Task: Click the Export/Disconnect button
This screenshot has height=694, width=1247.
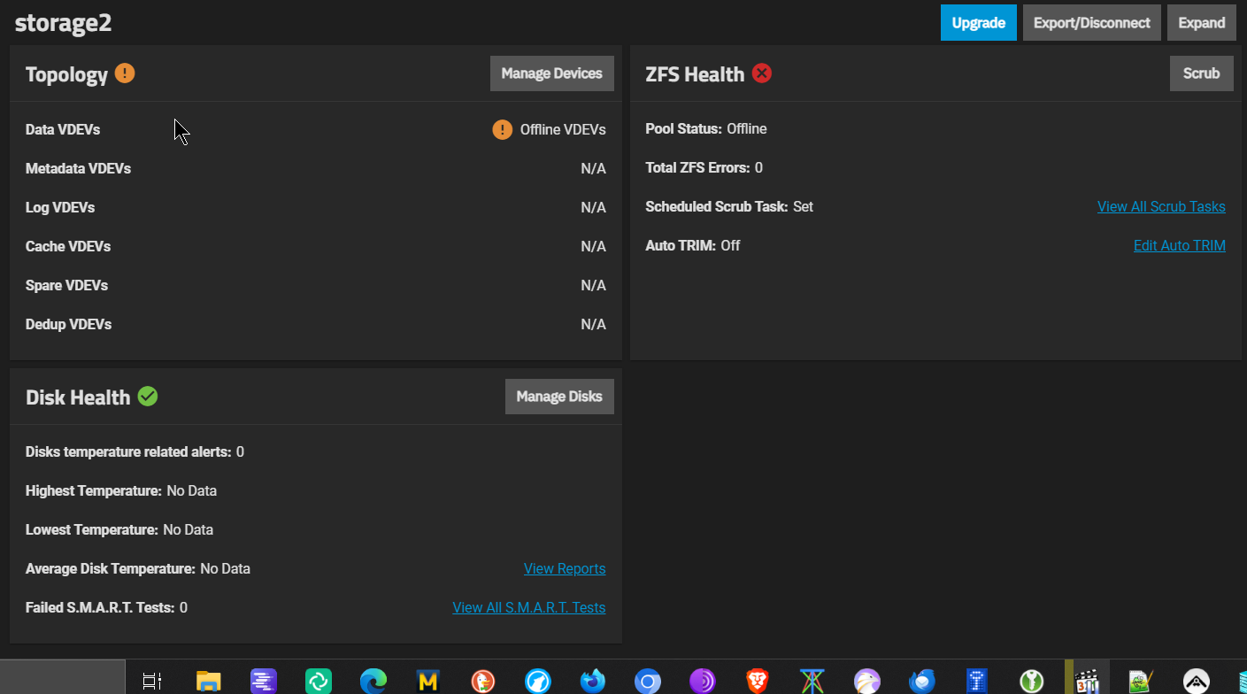Action: [x=1091, y=23]
